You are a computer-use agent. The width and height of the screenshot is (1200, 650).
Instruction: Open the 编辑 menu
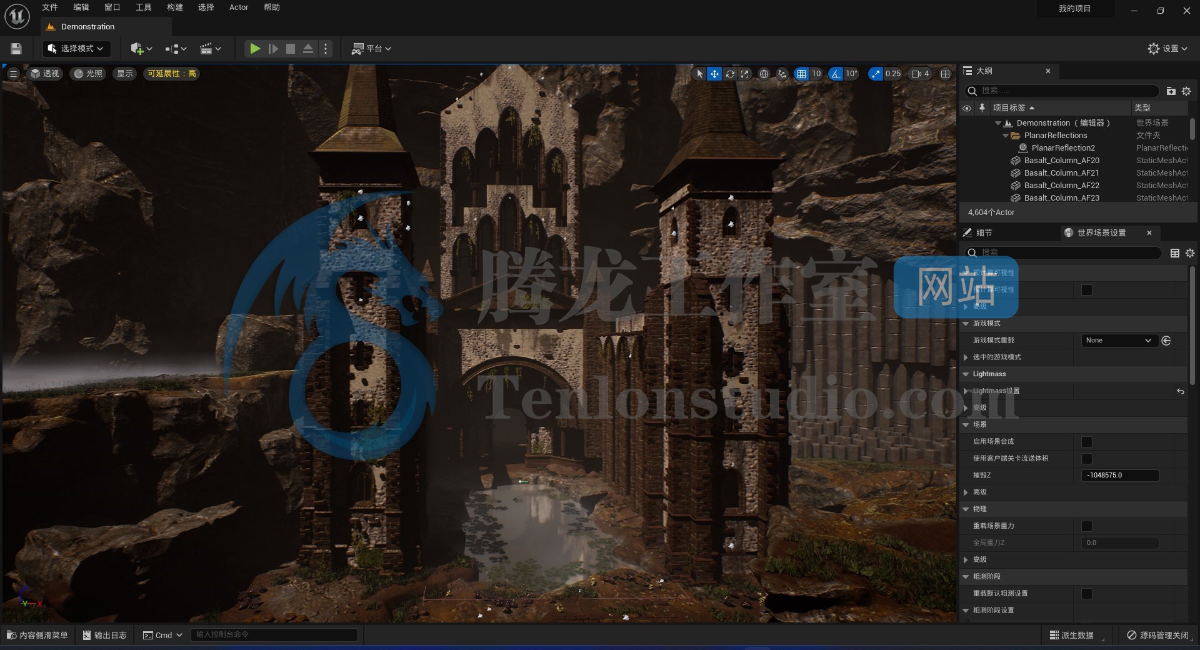[81, 7]
